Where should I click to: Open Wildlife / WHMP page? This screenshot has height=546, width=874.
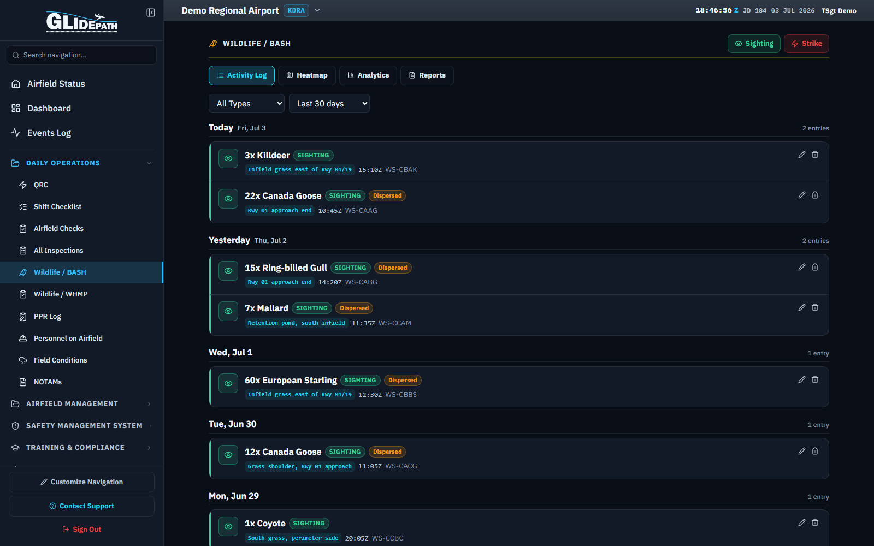click(81, 294)
